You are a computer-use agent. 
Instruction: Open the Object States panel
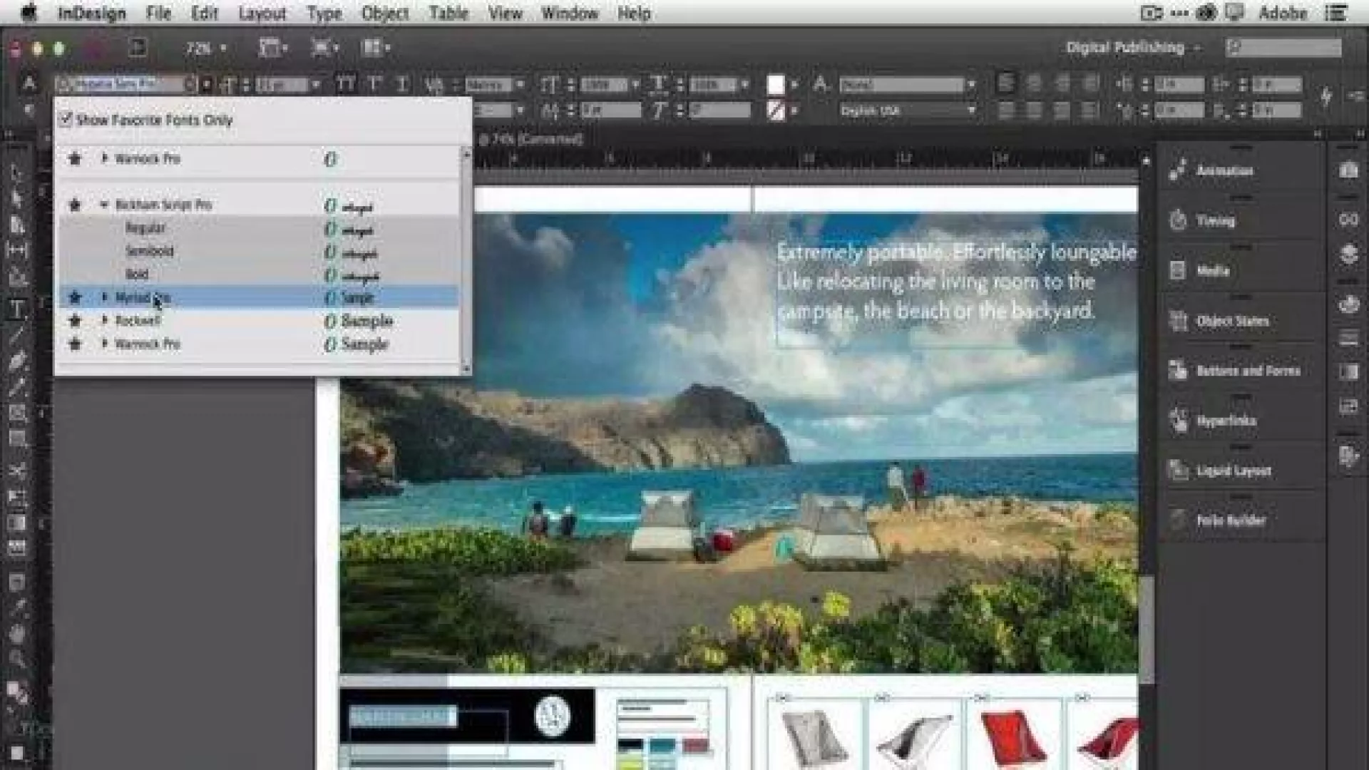[1232, 321]
